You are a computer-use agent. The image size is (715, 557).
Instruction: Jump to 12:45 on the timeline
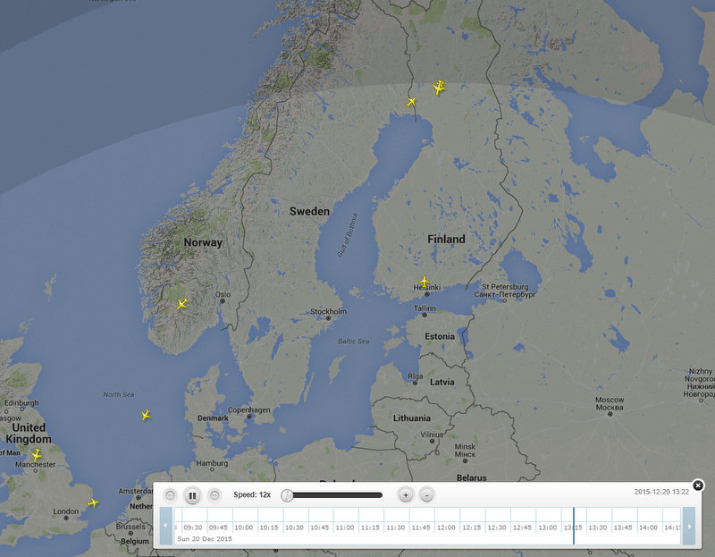(522, 527)
